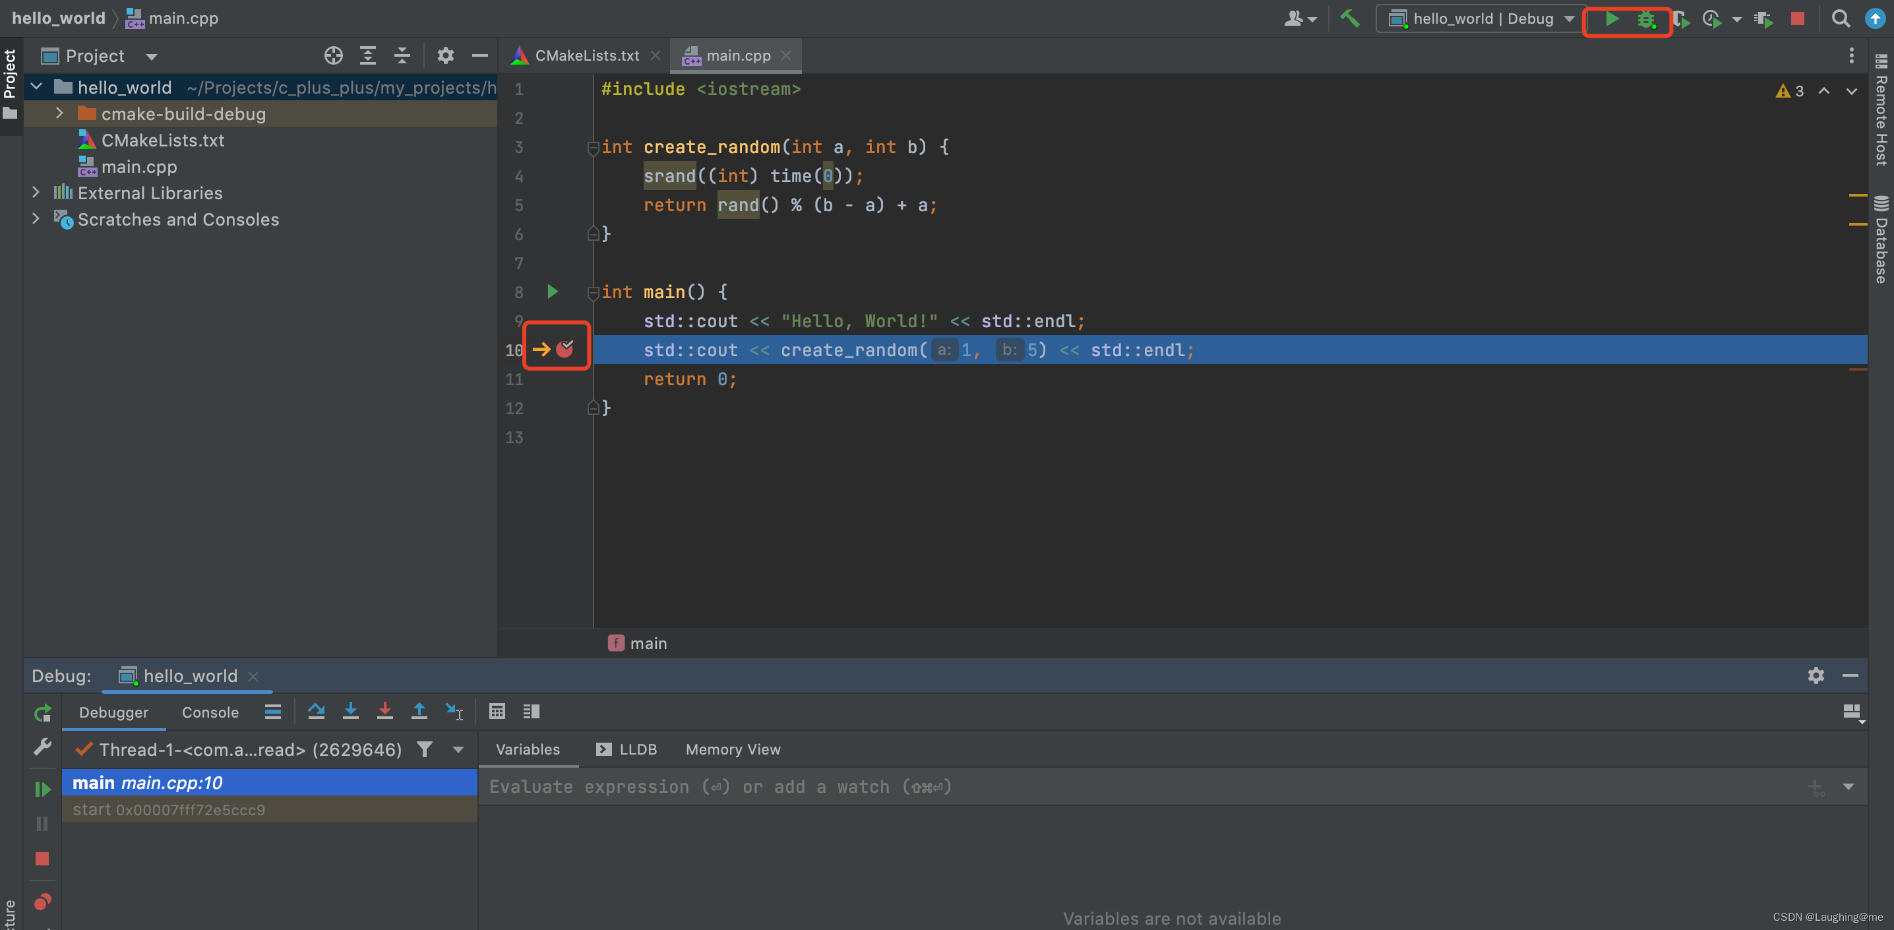Expand External Libraries in the Project tree
Viewport: 1894px width, 930px height.
click(36, 193)
